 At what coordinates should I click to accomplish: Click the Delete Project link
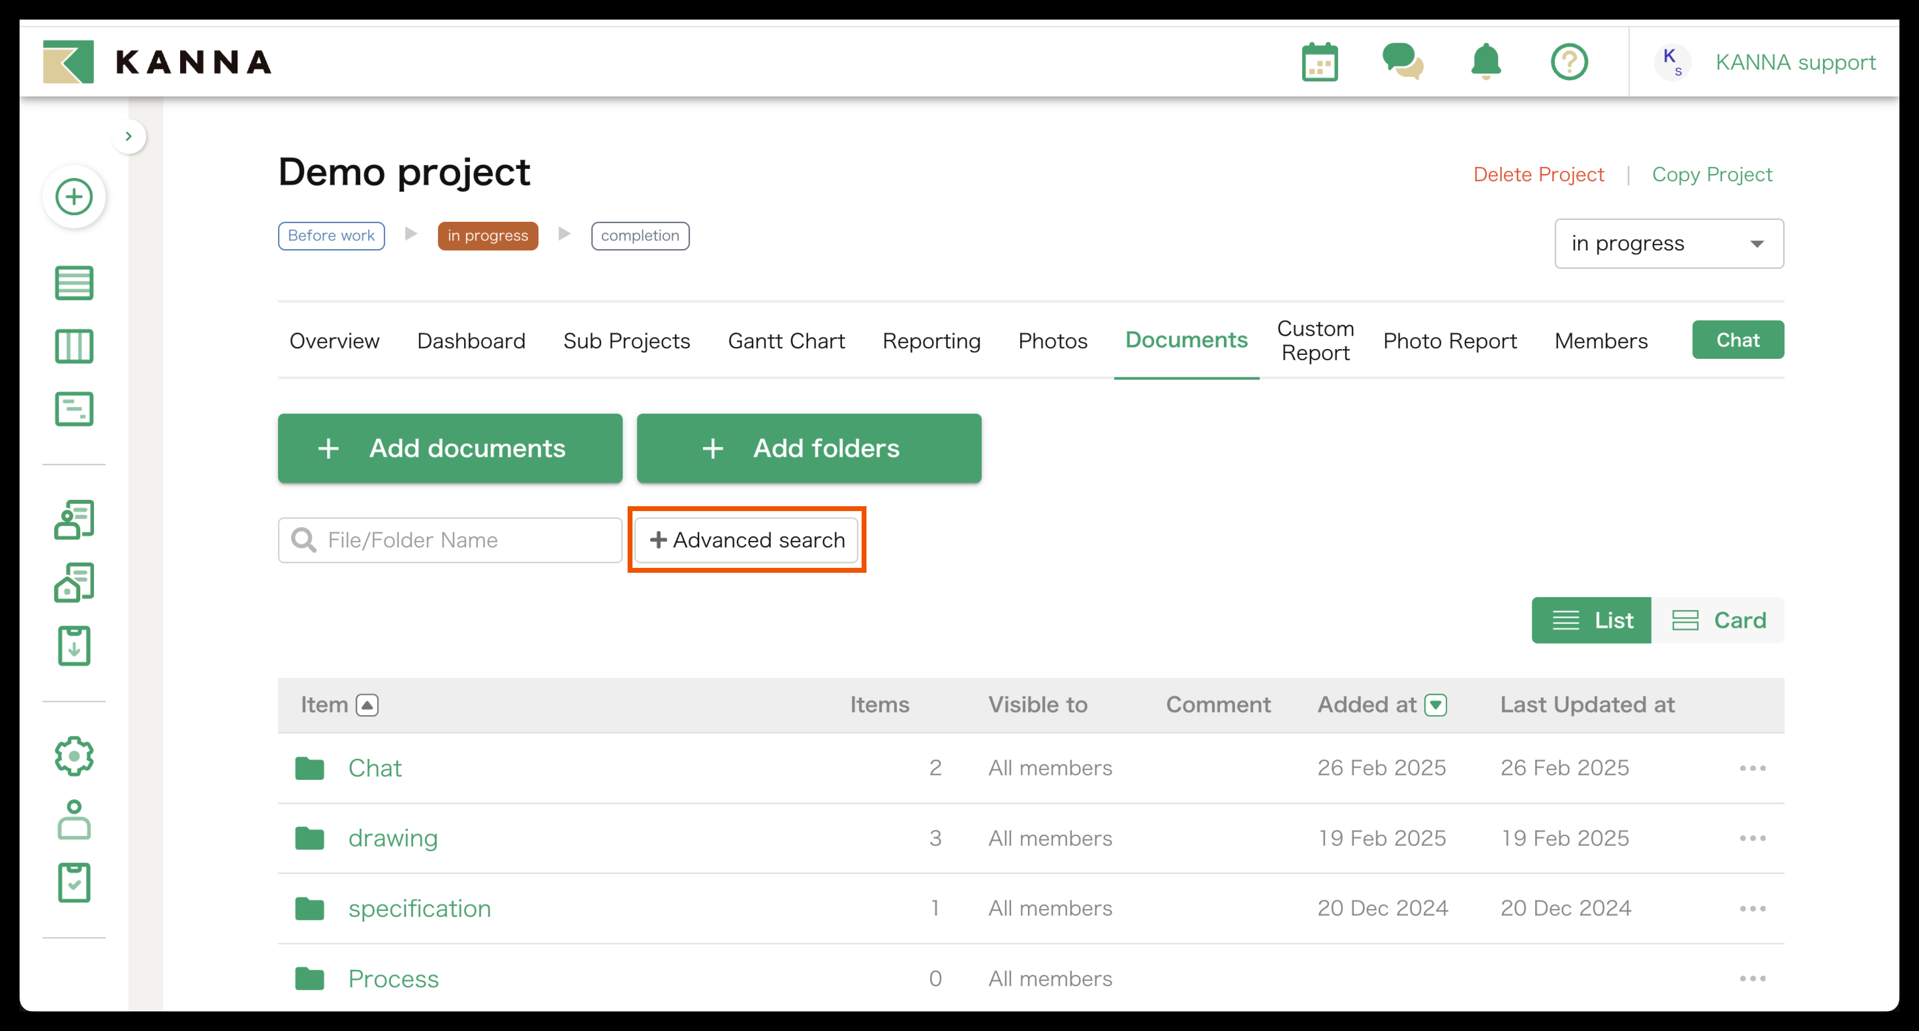1538,174
